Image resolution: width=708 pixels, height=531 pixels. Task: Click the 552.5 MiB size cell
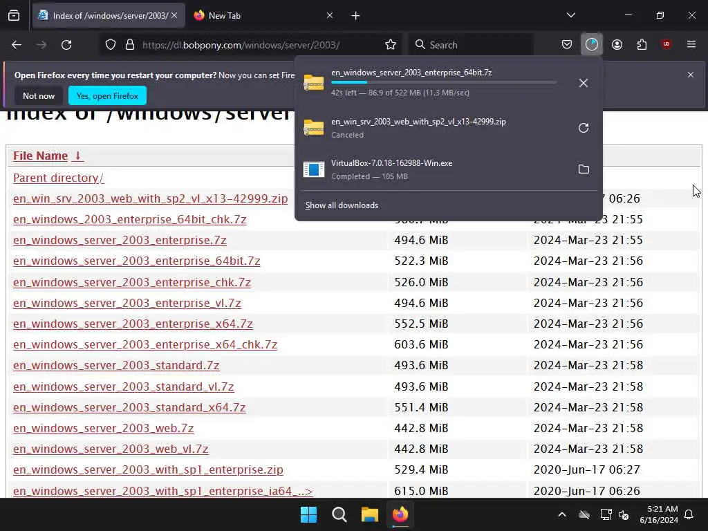click(x=421, y=324)
